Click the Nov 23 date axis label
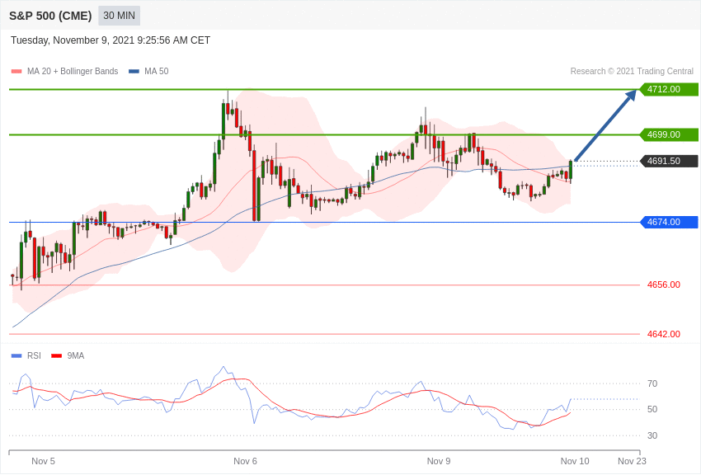This screenshot has height=475, width=701. (633, 461)
